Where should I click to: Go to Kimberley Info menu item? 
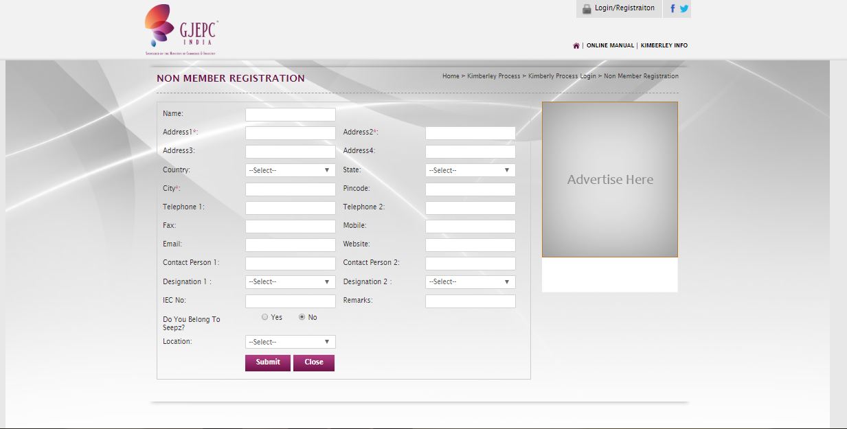pos(664,46)
